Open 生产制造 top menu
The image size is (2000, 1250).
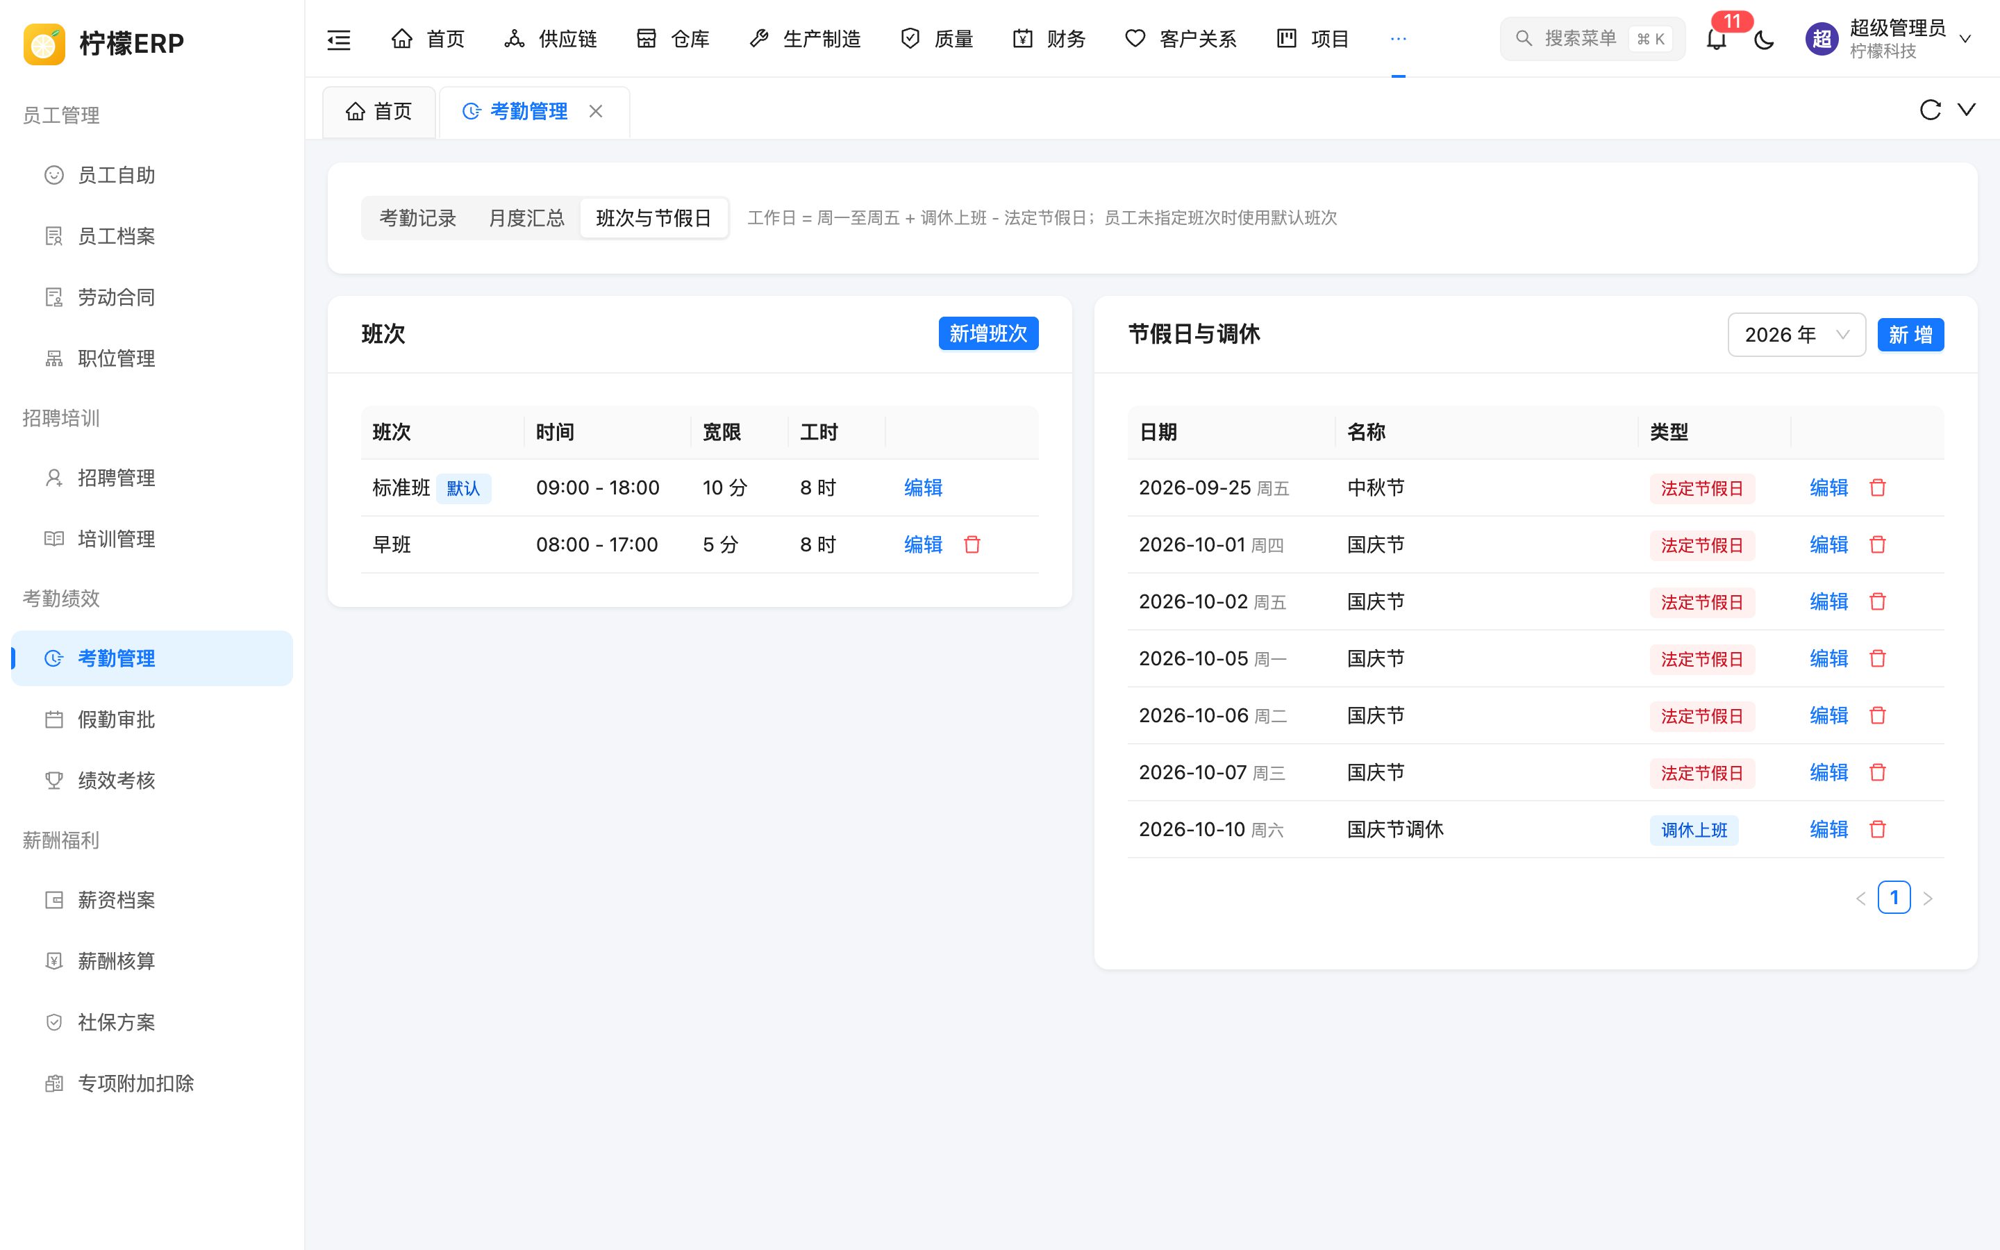pyautogui.click(x=805, y=39)
